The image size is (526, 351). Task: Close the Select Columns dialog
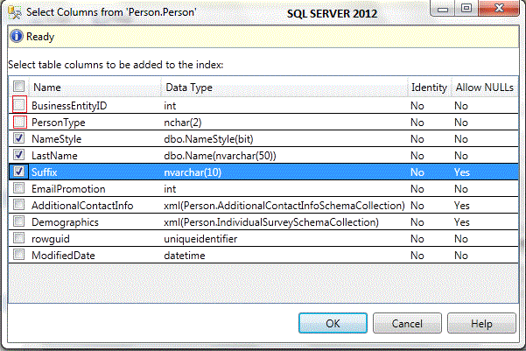[x=499, y=9]
